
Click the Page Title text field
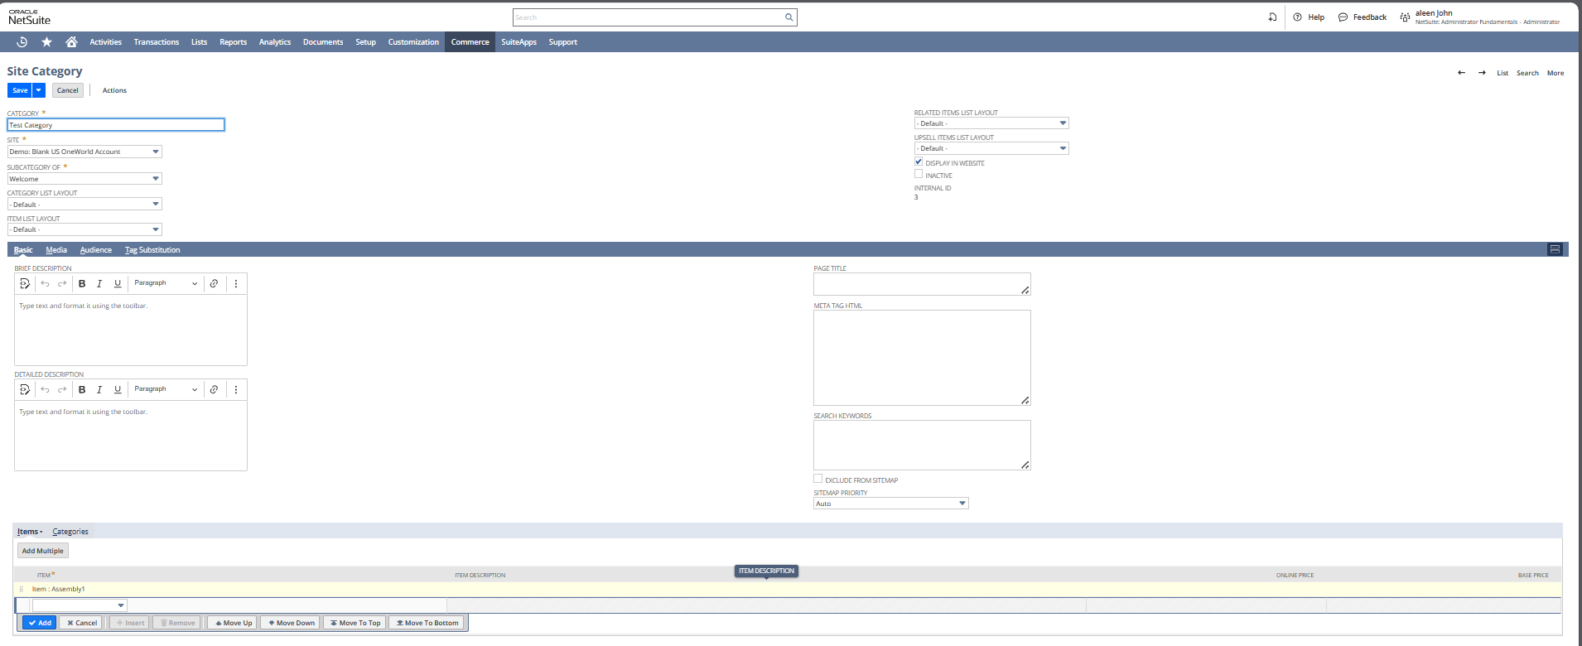coord(921,284)
